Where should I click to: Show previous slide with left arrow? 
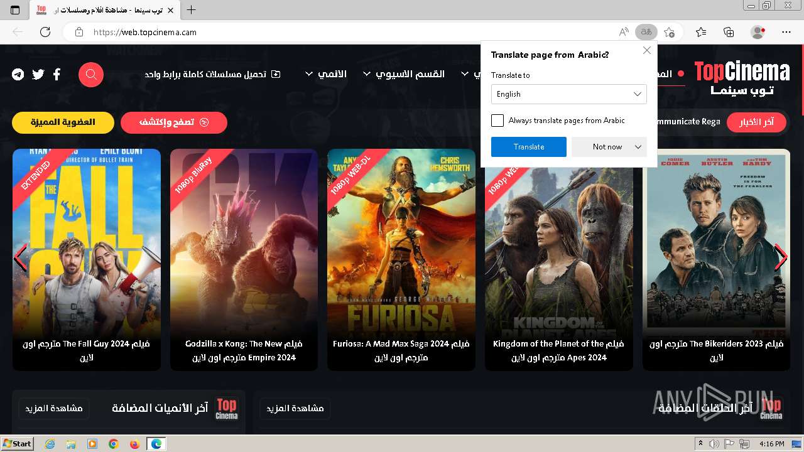(x=21, y=257)
